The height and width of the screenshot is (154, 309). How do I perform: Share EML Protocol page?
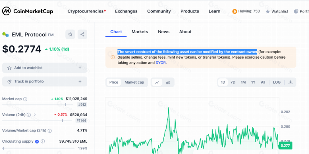pyautogui.click(x=82, y=35)
